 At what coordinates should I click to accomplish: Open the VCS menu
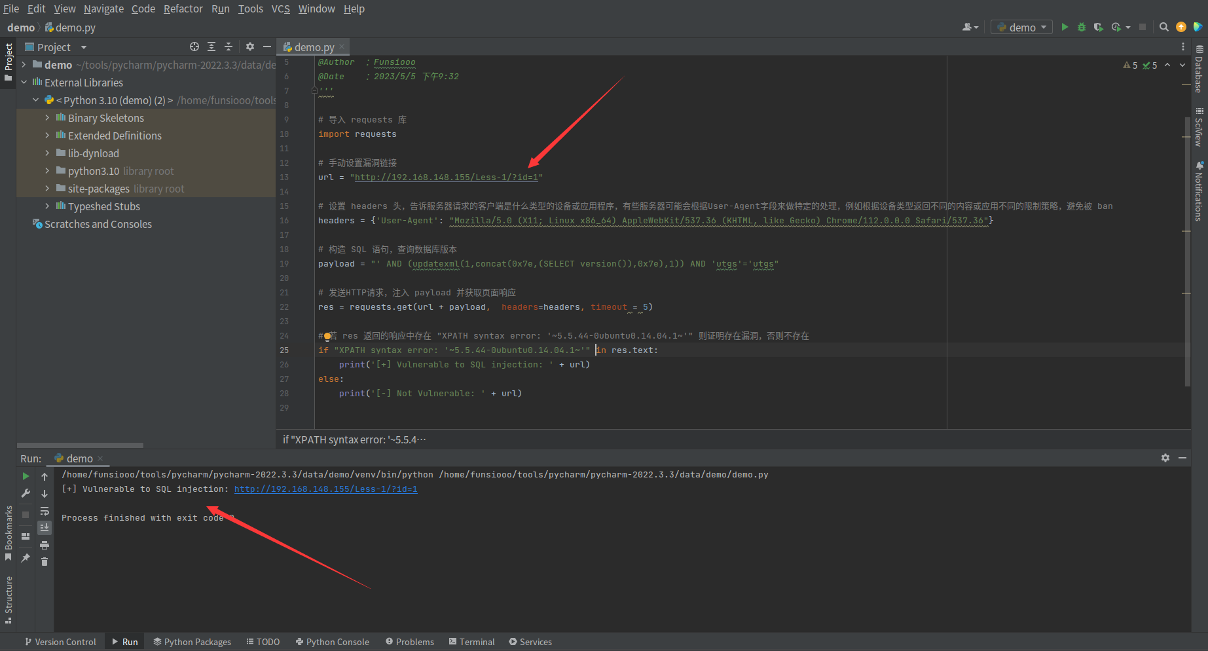(x=281, y=9)
